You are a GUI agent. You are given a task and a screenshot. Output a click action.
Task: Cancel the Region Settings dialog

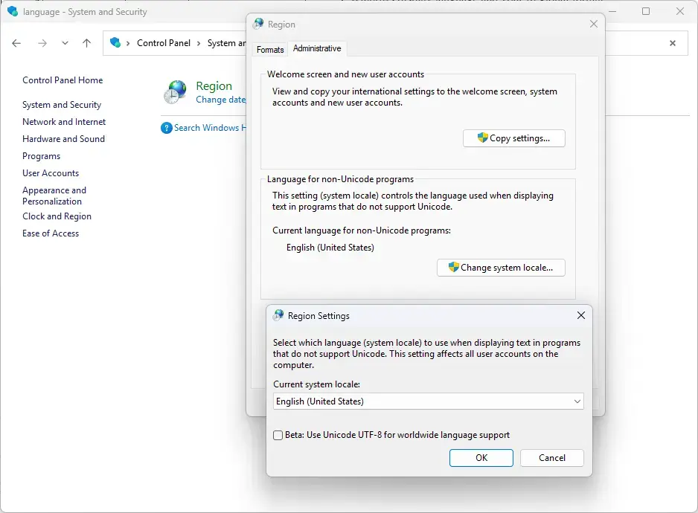[552, 458]
